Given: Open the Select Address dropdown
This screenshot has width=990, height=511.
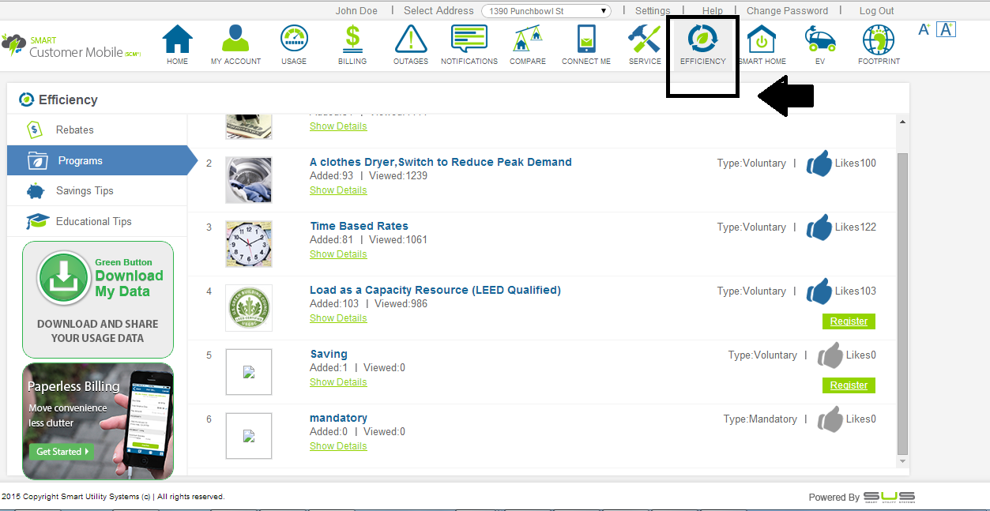Looking at the screenshot, I should point(546,11).
